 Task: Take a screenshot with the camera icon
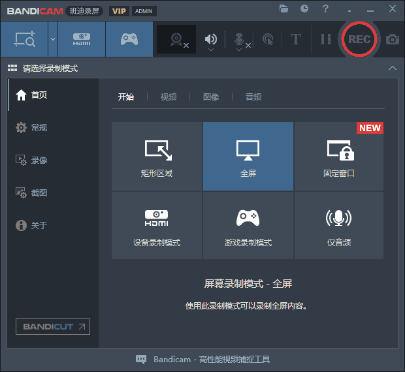tap(392, 39)
